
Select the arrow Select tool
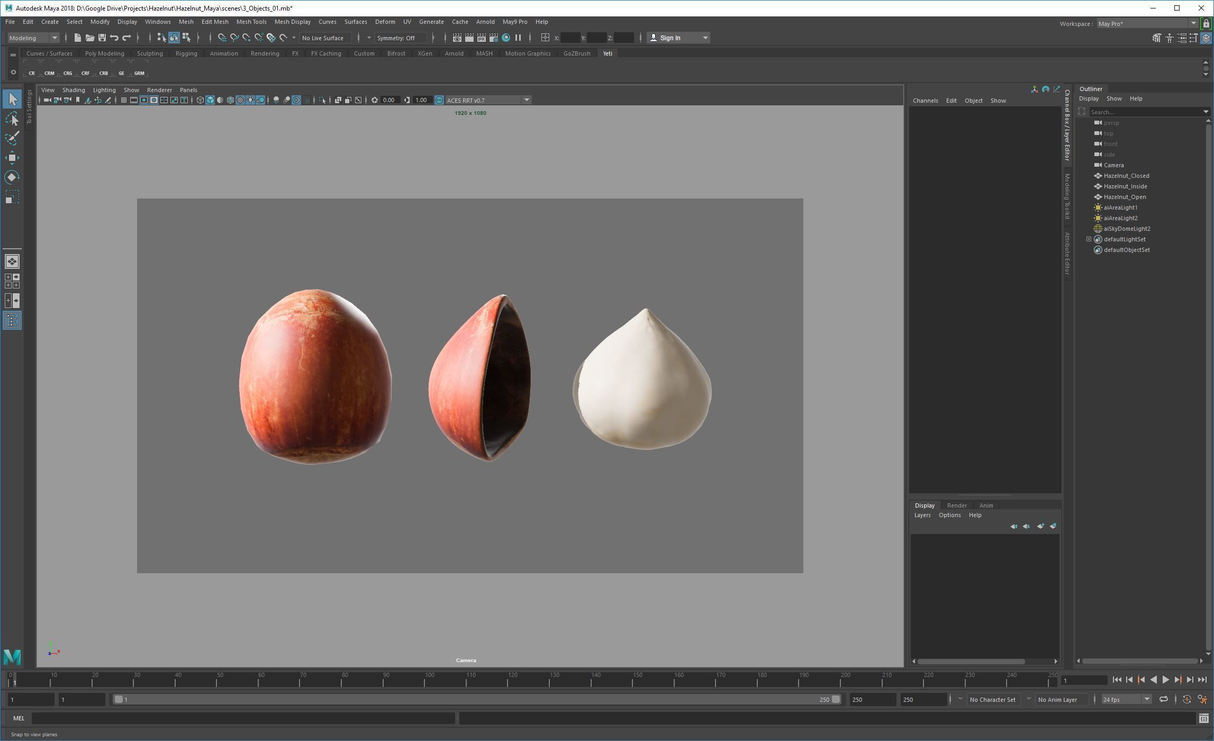[12, 99]
